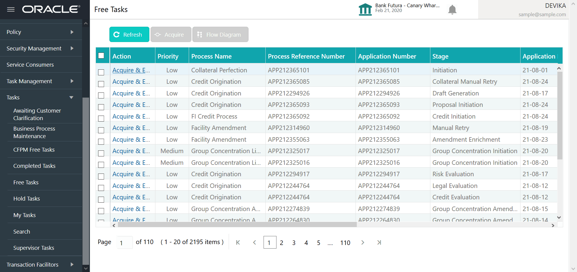The width and height of the screenshot is (577, 272).
Task: Go to first page via first-page icon
Action: [x=238, y=242]
